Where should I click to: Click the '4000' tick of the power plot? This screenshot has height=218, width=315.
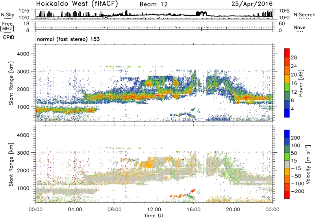pos(23,54)
